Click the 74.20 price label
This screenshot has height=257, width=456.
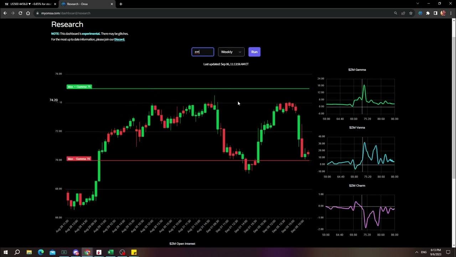pyautogui.click(x=53, y=100)
